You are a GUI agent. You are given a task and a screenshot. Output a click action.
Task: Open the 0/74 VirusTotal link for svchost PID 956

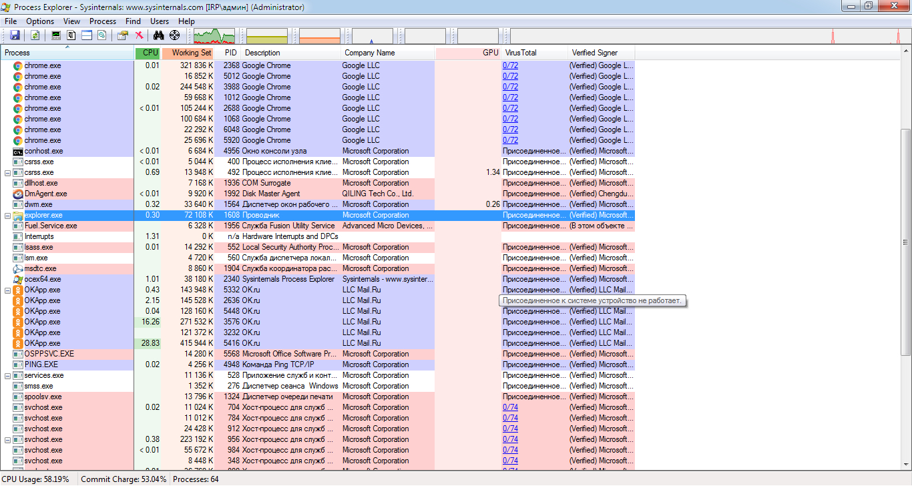[x=510, y=439]
